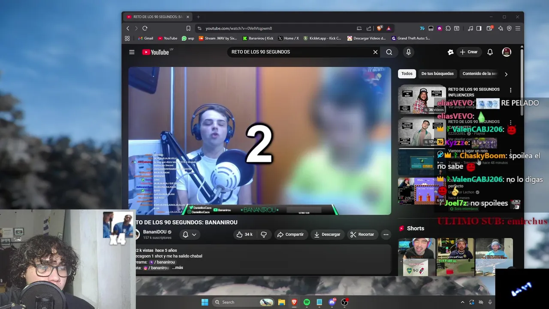The image size is (549, 309).
Task: Like the video with thumbs up
Action: pos(244,234)
